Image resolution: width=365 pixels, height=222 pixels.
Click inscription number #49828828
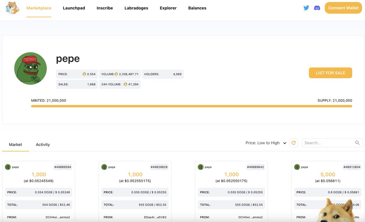[159, 167]
